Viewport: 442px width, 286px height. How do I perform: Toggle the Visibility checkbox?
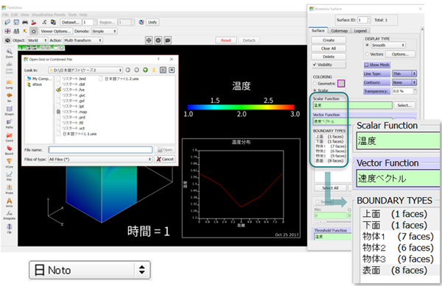[x=315, y=65]
